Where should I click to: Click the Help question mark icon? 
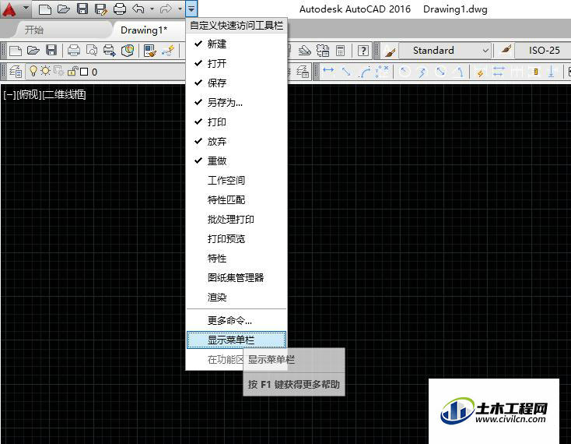[x=363, y=51]
